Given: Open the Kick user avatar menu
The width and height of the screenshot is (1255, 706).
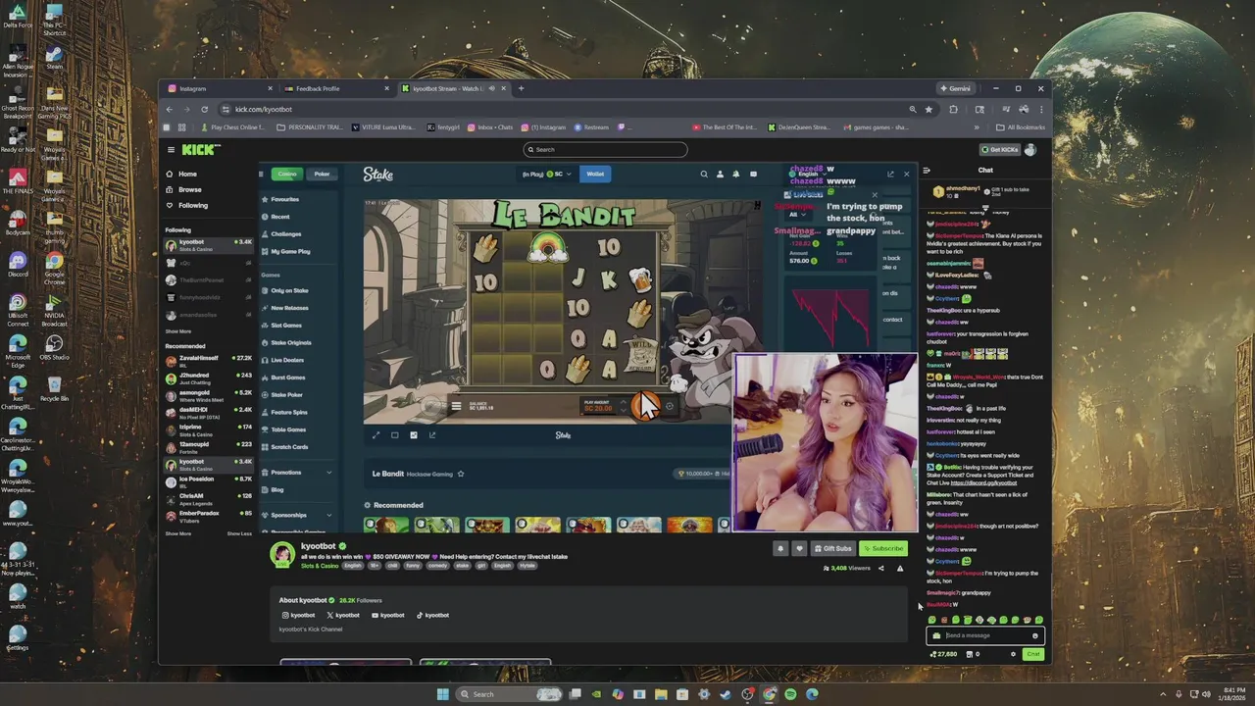Looking at the screenshot, I should click(x=1030, y=150).
